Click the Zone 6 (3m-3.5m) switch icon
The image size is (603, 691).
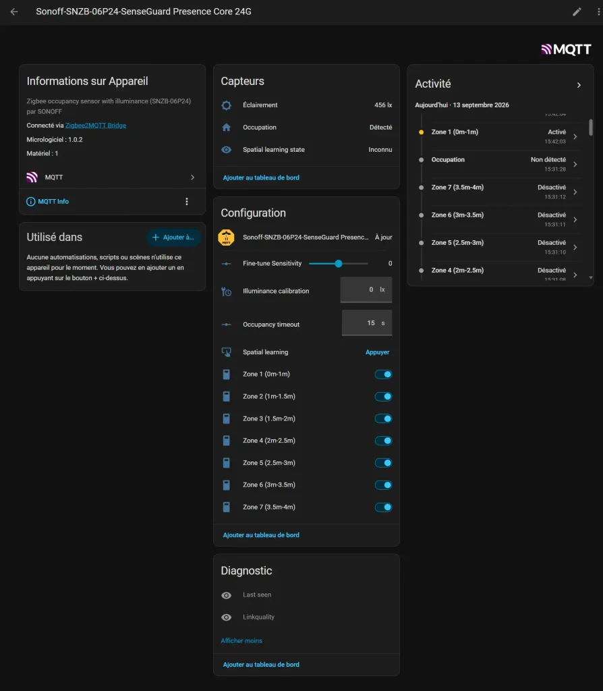tap(227, 485)
